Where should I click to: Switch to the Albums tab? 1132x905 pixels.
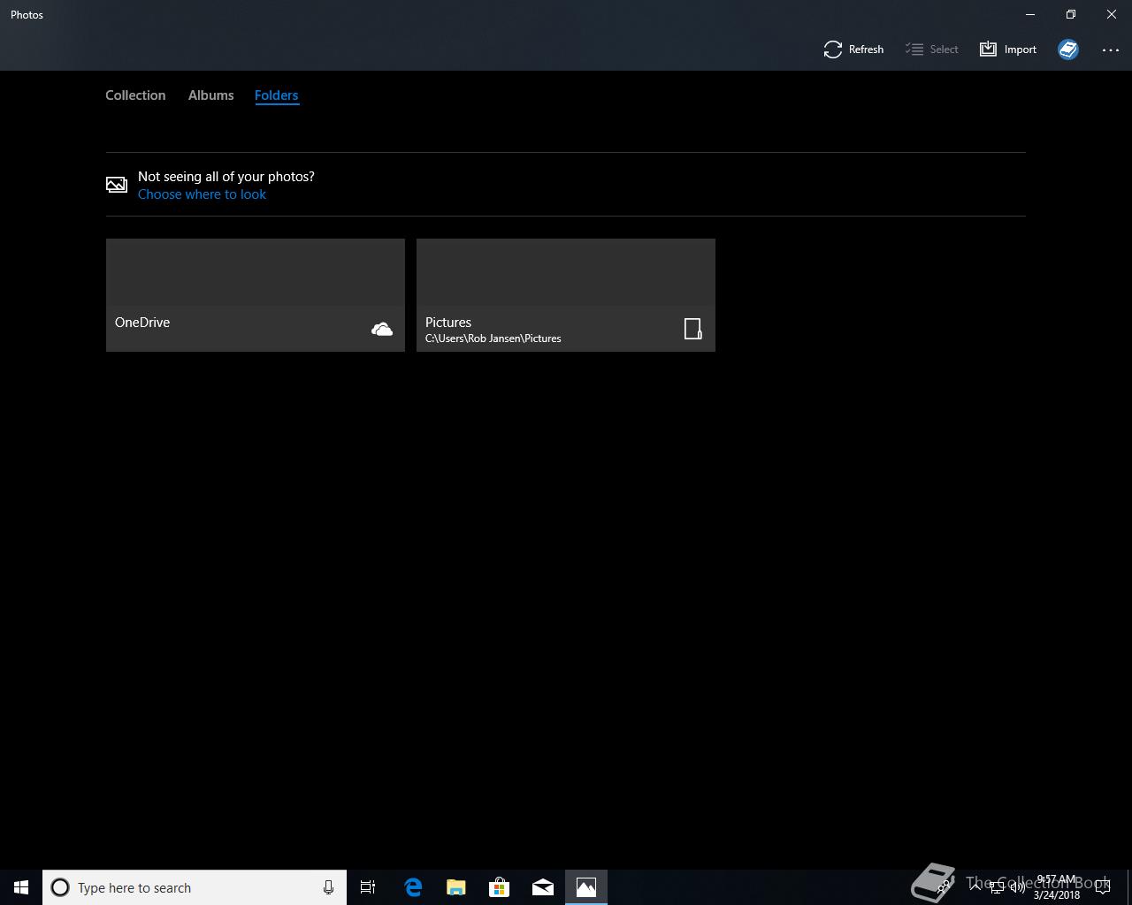(x=210, y=95)
